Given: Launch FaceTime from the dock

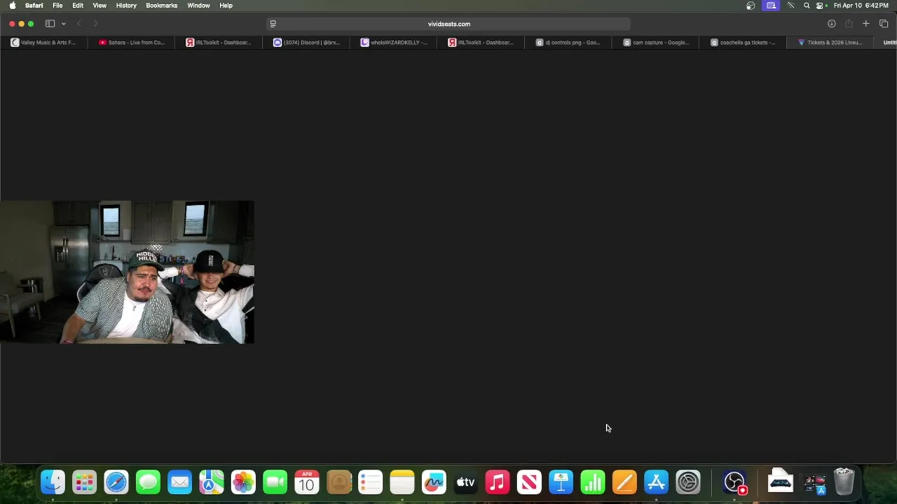Looking at the screenshot, I should tap(275, 482).
